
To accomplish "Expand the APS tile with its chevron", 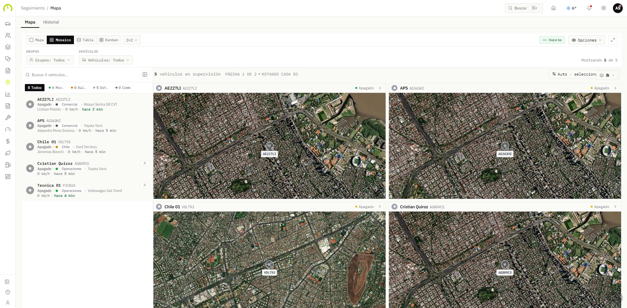I will 615,88.
